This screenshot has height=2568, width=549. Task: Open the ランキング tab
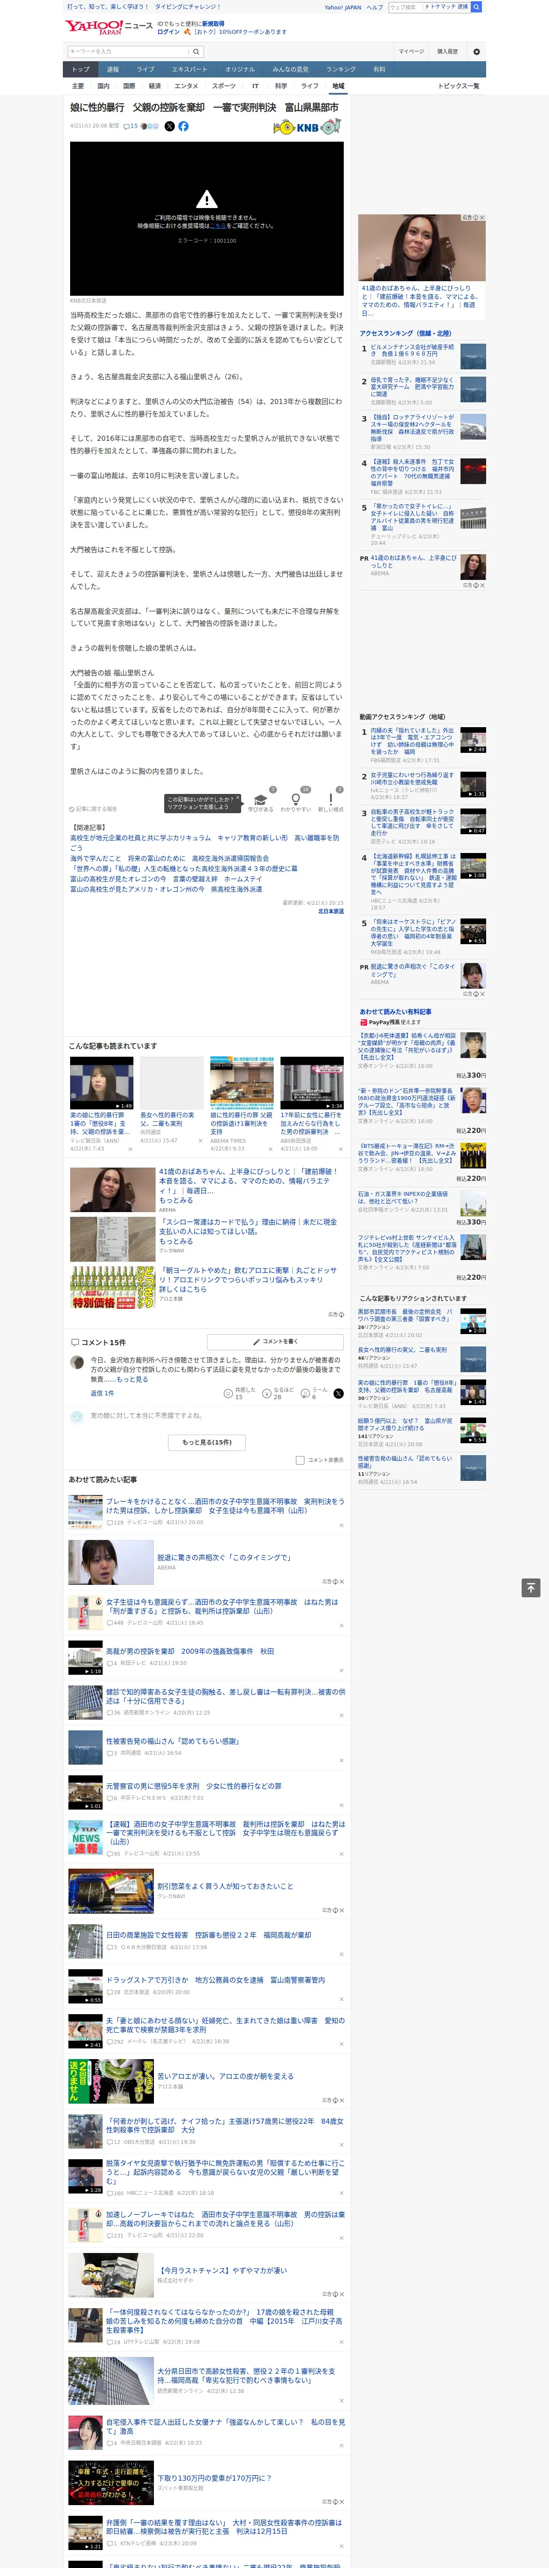click(341, 69)
